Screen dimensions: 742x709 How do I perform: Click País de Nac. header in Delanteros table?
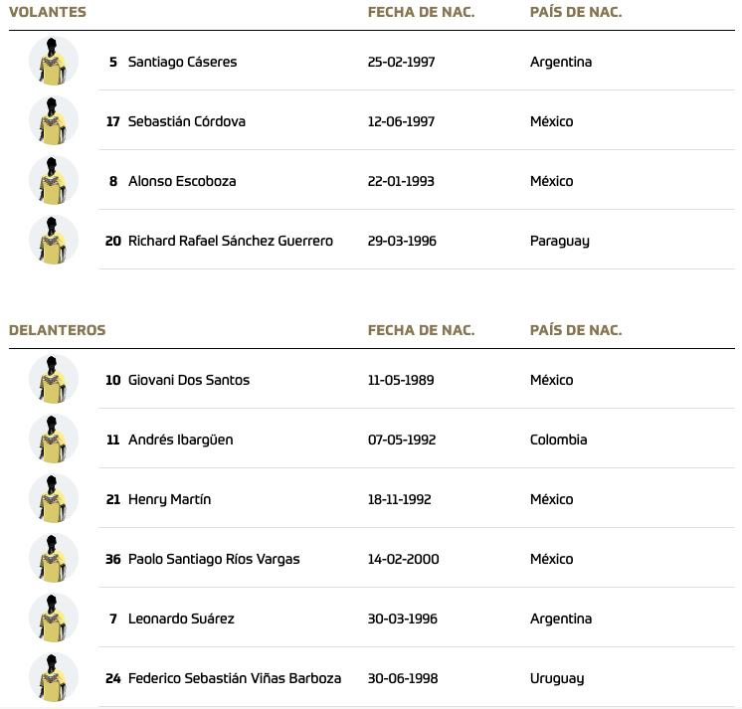[x=576, y=330]
